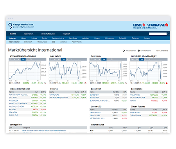Click the Erste Sparkasse logo

pyautogui.click(x=151, y=26)
